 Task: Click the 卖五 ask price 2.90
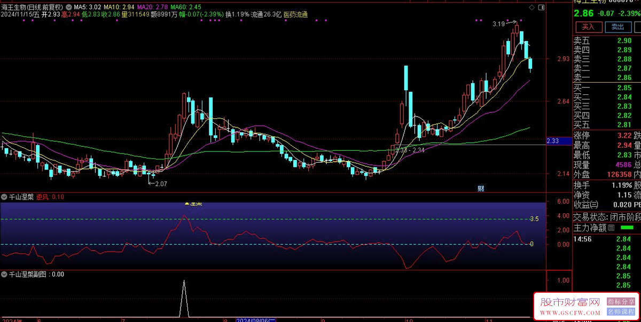click(x=624, y=41)
